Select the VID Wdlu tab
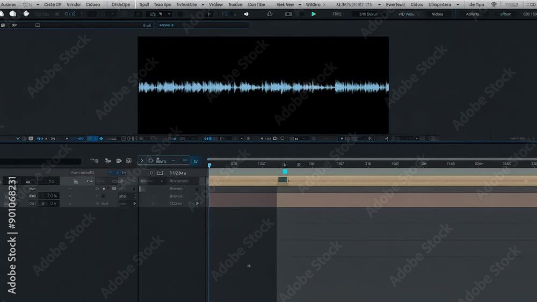This screenshot has height=302, width=537. pyautogui.click(x=406, y=14)
